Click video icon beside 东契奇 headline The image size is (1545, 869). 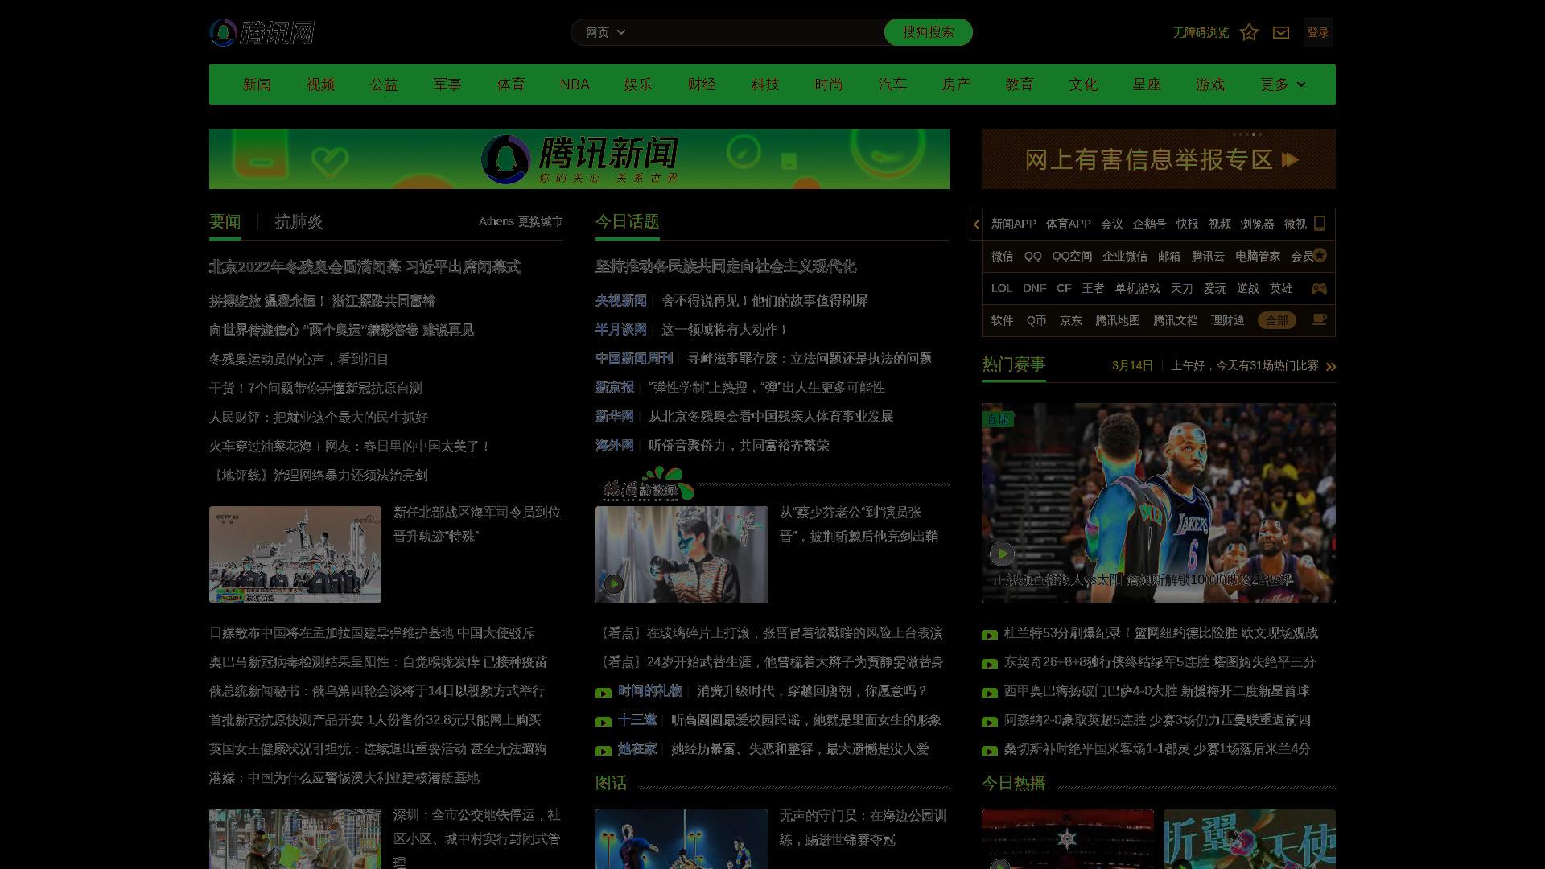pyautogui.click(x=990, y=663)
